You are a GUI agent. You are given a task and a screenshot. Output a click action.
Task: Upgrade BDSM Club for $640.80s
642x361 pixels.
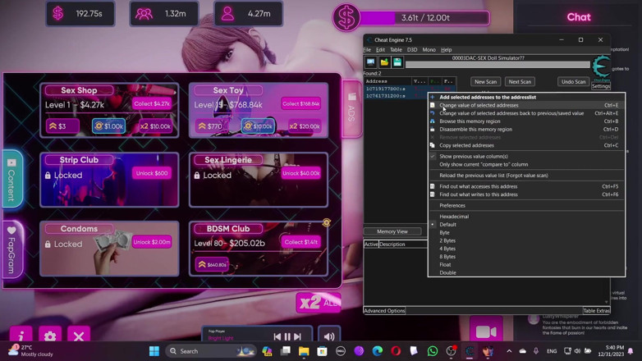[212, 264]
